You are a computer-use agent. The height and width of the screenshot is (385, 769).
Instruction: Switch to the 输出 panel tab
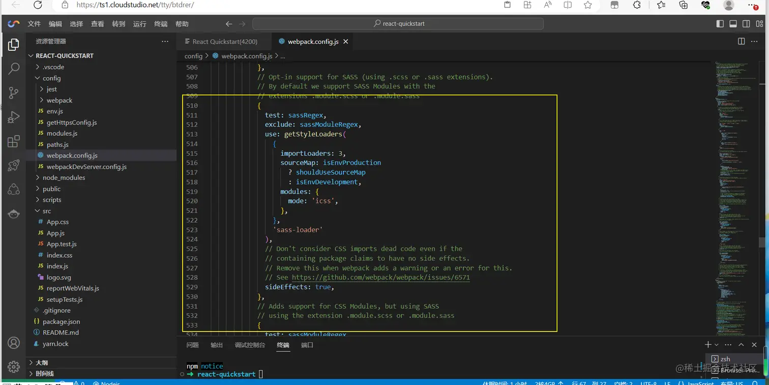coord(217,345)
